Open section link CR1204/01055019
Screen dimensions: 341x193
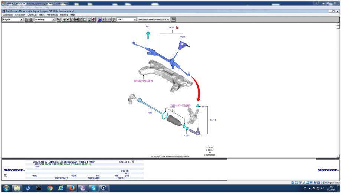click(143, 81)
